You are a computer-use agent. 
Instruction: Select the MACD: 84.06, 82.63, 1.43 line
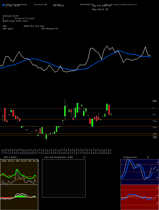15,21
